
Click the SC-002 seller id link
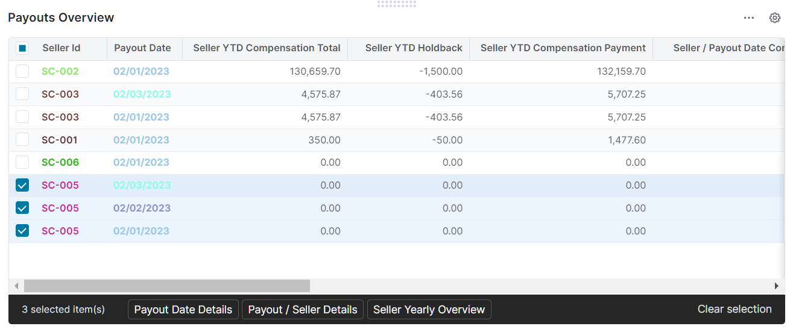(x=60, y=71)
